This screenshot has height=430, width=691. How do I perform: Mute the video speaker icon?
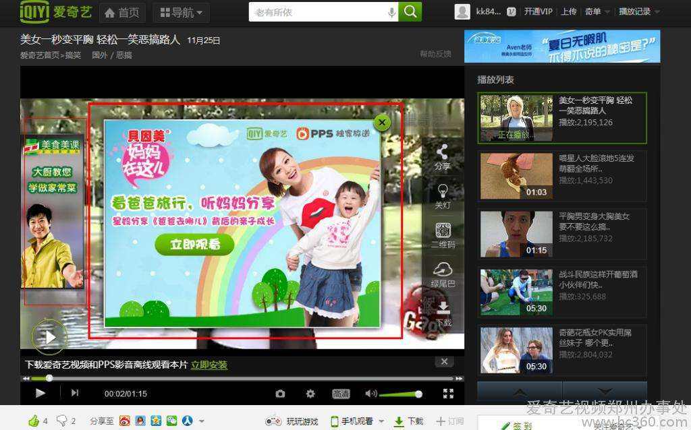370,394
